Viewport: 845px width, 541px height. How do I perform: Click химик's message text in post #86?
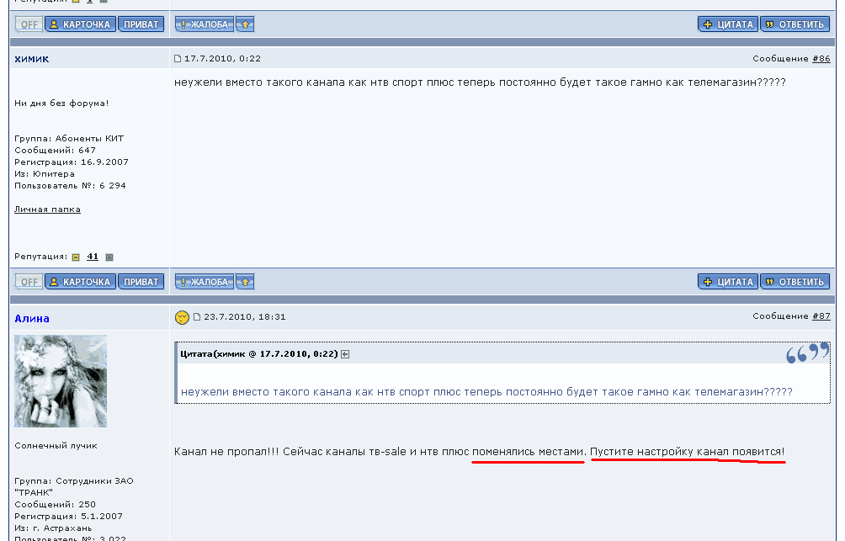coord(481,82)
